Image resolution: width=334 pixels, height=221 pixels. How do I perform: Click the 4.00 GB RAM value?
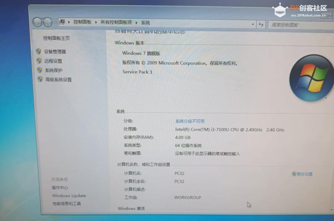pyautogui.click(x=183, y=137)
